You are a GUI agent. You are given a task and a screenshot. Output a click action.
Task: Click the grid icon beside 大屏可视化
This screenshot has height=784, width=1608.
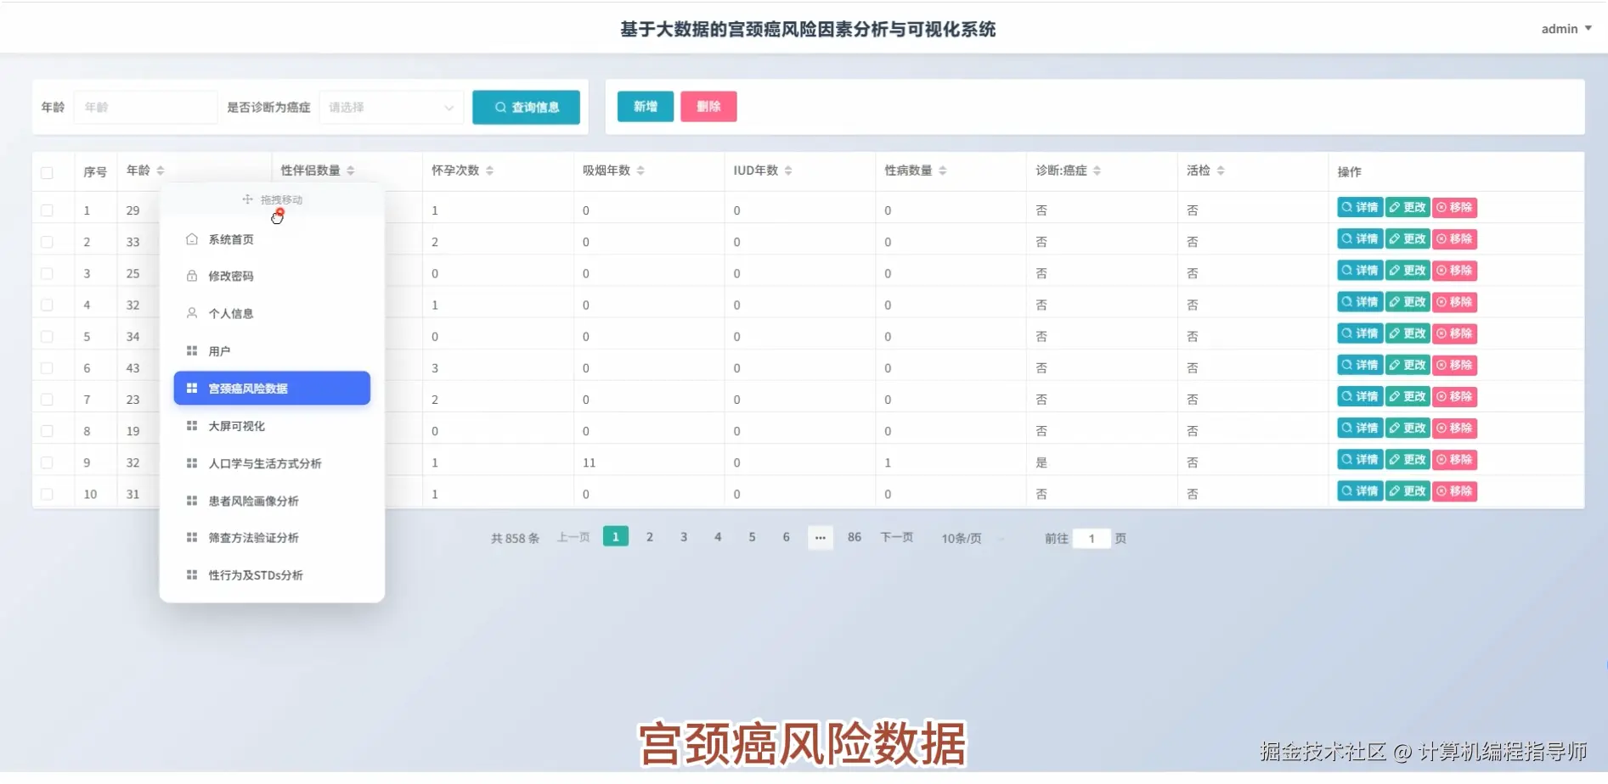coord(192,426)
